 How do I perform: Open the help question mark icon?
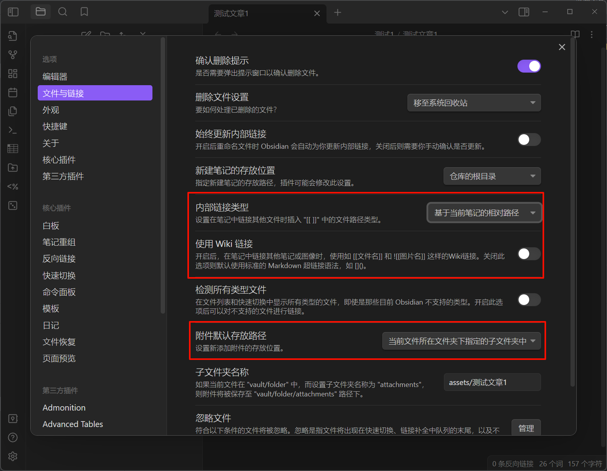[13, 437]
